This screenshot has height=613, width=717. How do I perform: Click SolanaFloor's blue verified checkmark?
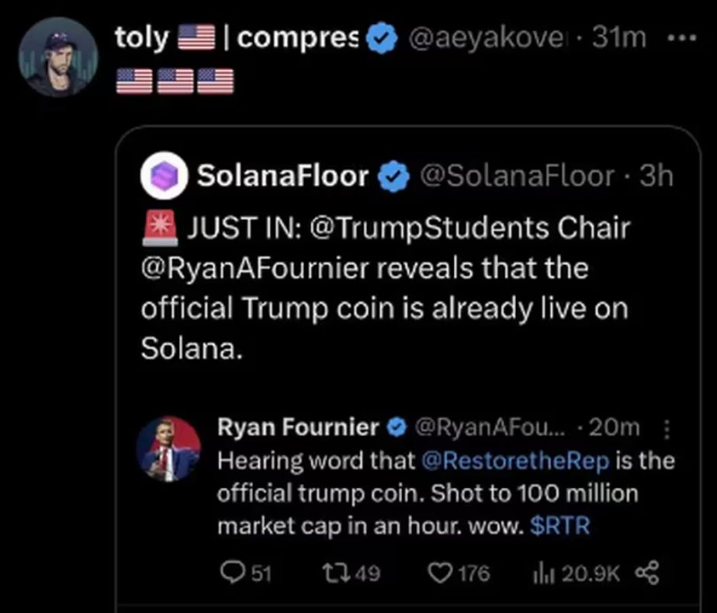(x=395, y=177)
